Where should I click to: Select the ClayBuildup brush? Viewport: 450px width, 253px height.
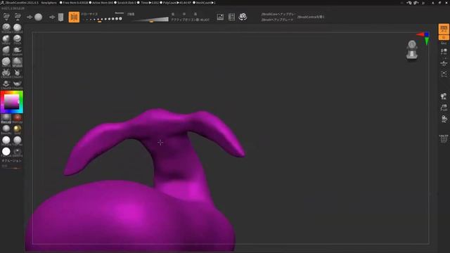(17, 28)
